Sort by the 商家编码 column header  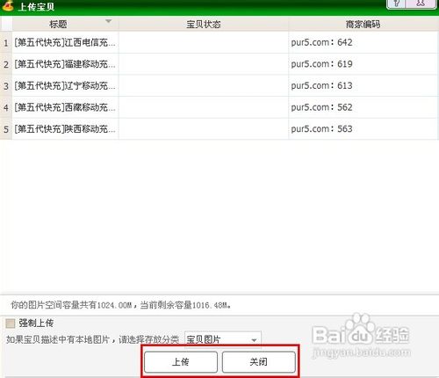[x=363, y=24]
